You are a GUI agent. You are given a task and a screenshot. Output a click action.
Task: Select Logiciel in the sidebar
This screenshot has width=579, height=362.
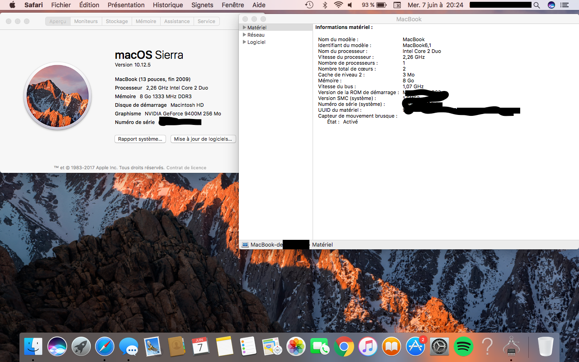[x=256, y=42]
